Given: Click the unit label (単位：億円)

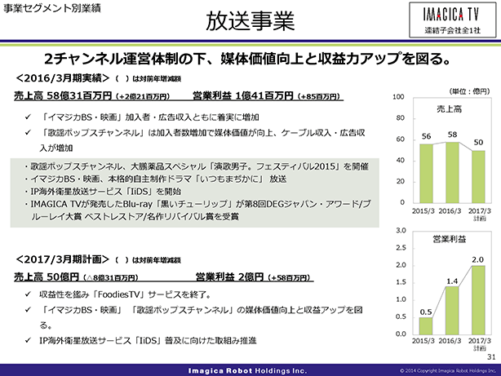Looking at the screenshot, I should [x=469, y=91].
